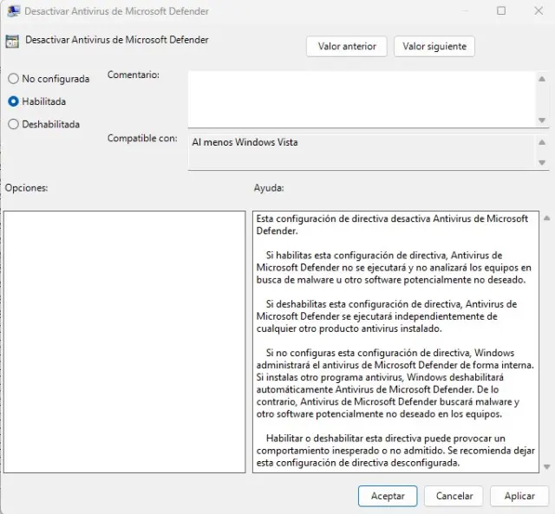This screenshot has width=555, height=514.
Task: Click inside the Comentario text field
Action: pos(360,99)
